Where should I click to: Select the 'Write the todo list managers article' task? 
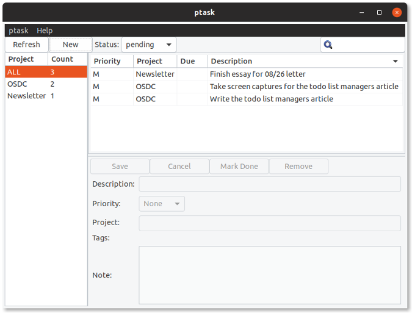pyautogui.click(x=271, y=99)
